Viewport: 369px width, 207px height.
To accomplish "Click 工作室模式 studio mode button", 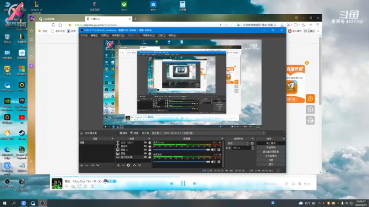I will [x=271, y=156].
